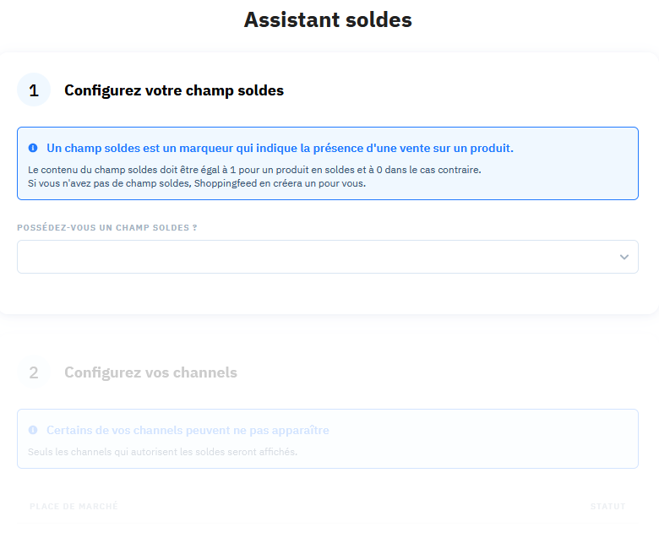Click the blue-bordered champ soldes info box
The width and height of the screenshot is (659, 538).
click(328, 163)
